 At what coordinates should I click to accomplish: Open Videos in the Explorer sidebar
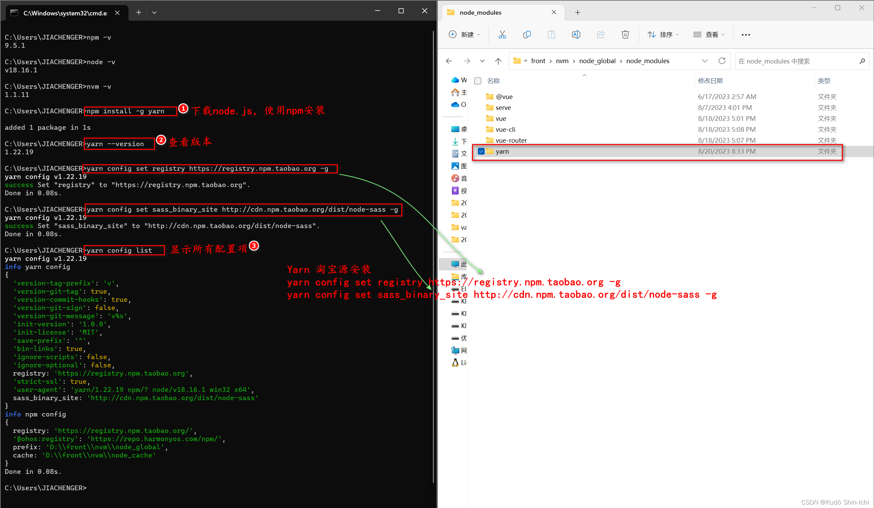pos(459,191)
